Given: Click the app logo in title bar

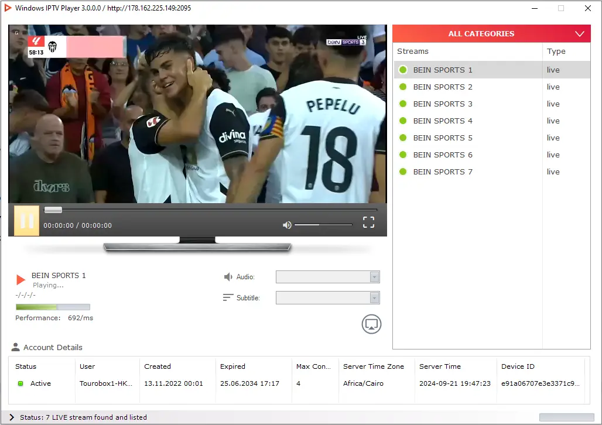Looking at the screenshot, I should pos(7,8).
